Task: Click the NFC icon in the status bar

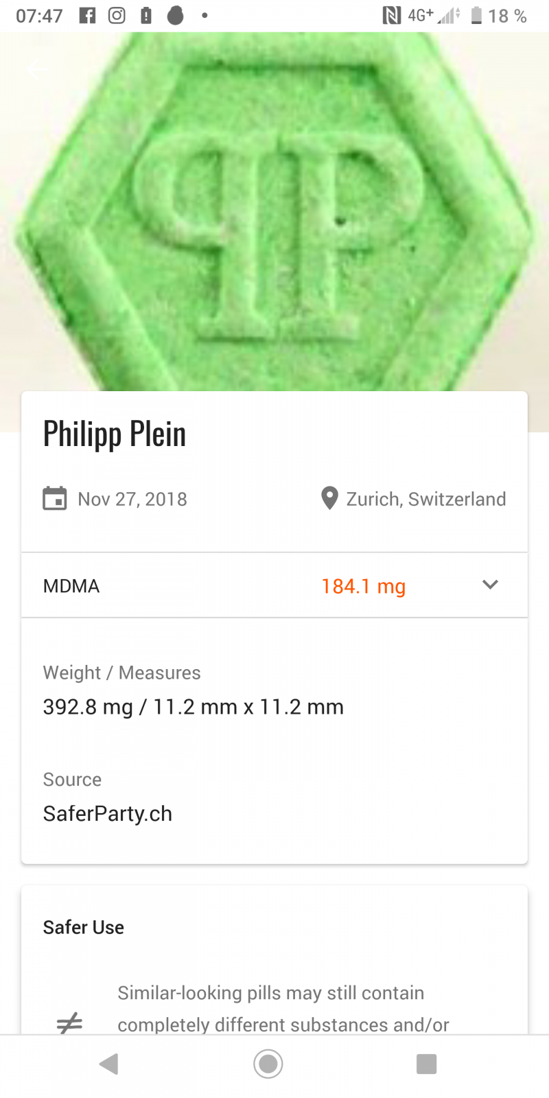Action: tap(391, 16)
